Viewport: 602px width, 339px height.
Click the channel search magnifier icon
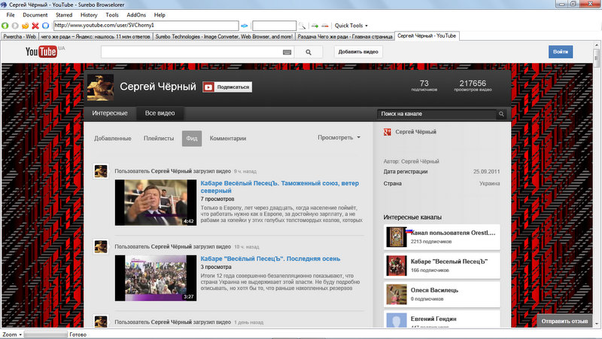tap(501, 114)
